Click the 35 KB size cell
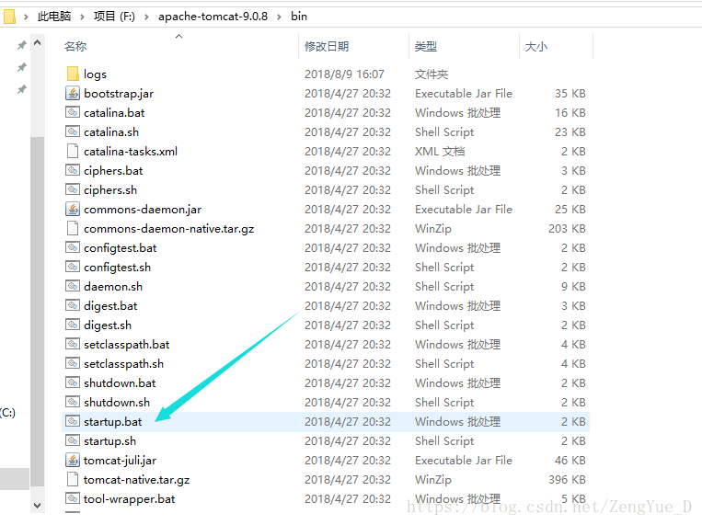The image size is (702, 525). click(x=570, y=94)
